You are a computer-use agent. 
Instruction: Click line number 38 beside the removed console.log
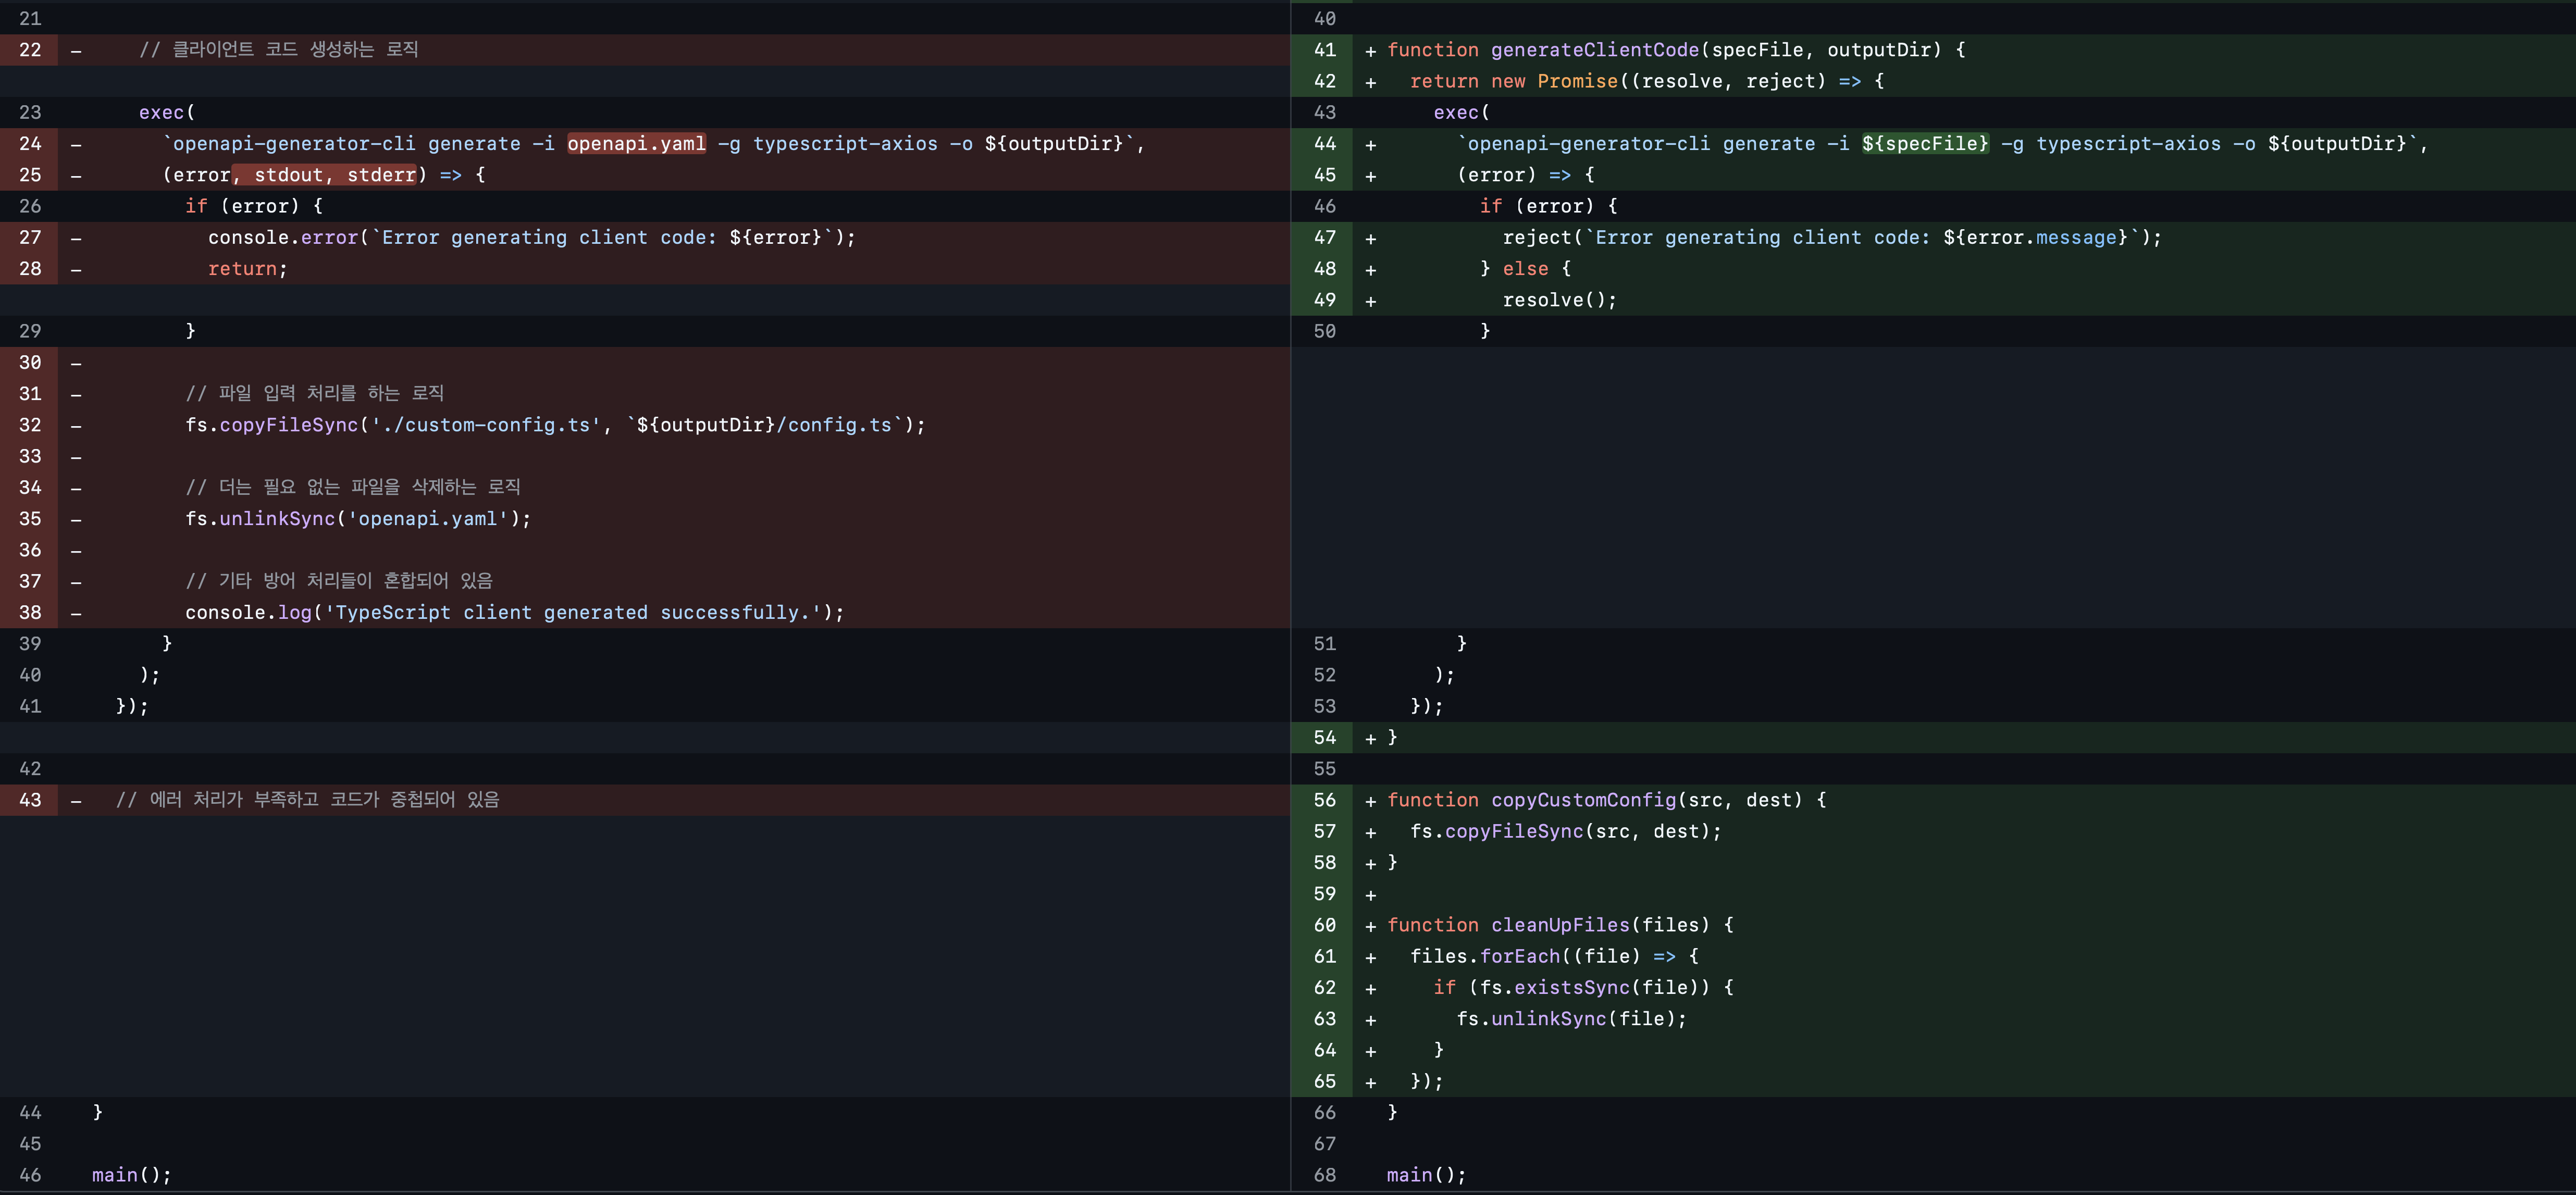click(30, 613)
